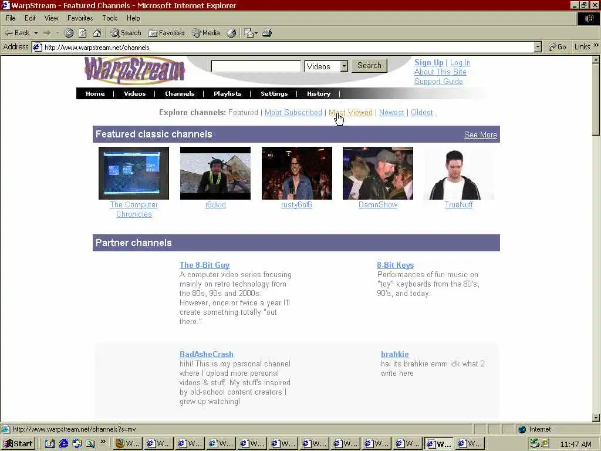Open the 8-Bit Keys partner channel
Image resolution: width=601 pixels, height=451 pixels.
[395, 265]
